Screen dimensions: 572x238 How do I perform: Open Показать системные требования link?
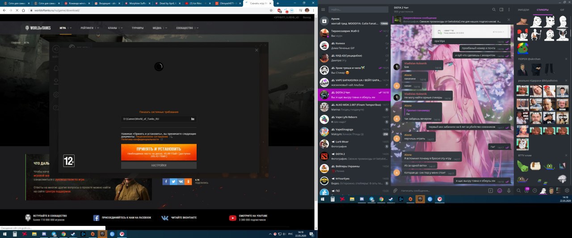point(159,112)
